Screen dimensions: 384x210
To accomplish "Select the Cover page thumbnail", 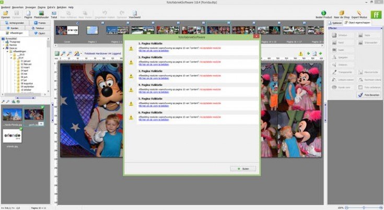I will 67,30.
